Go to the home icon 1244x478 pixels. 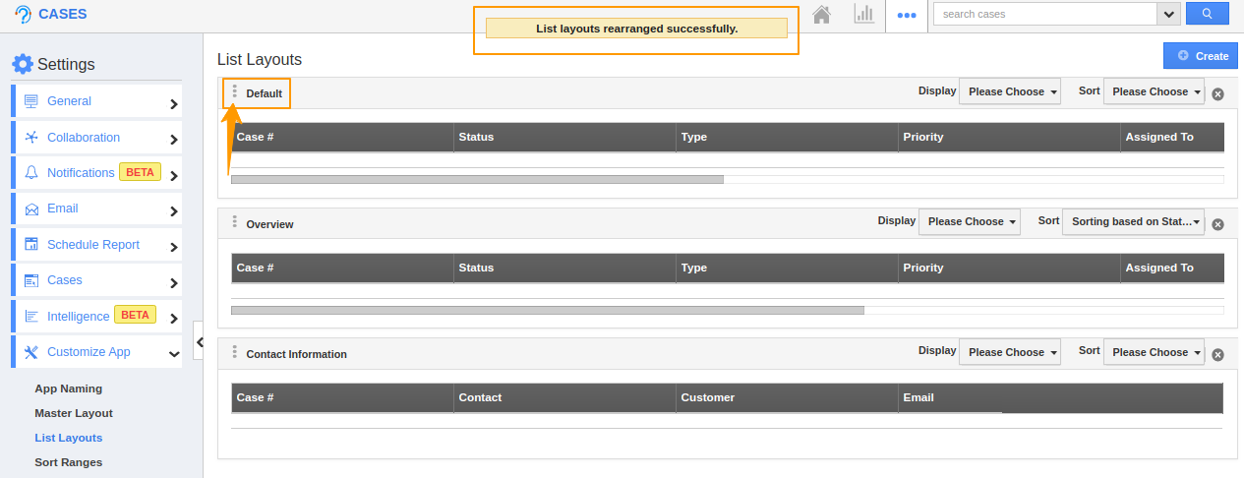tap(822, 15)
